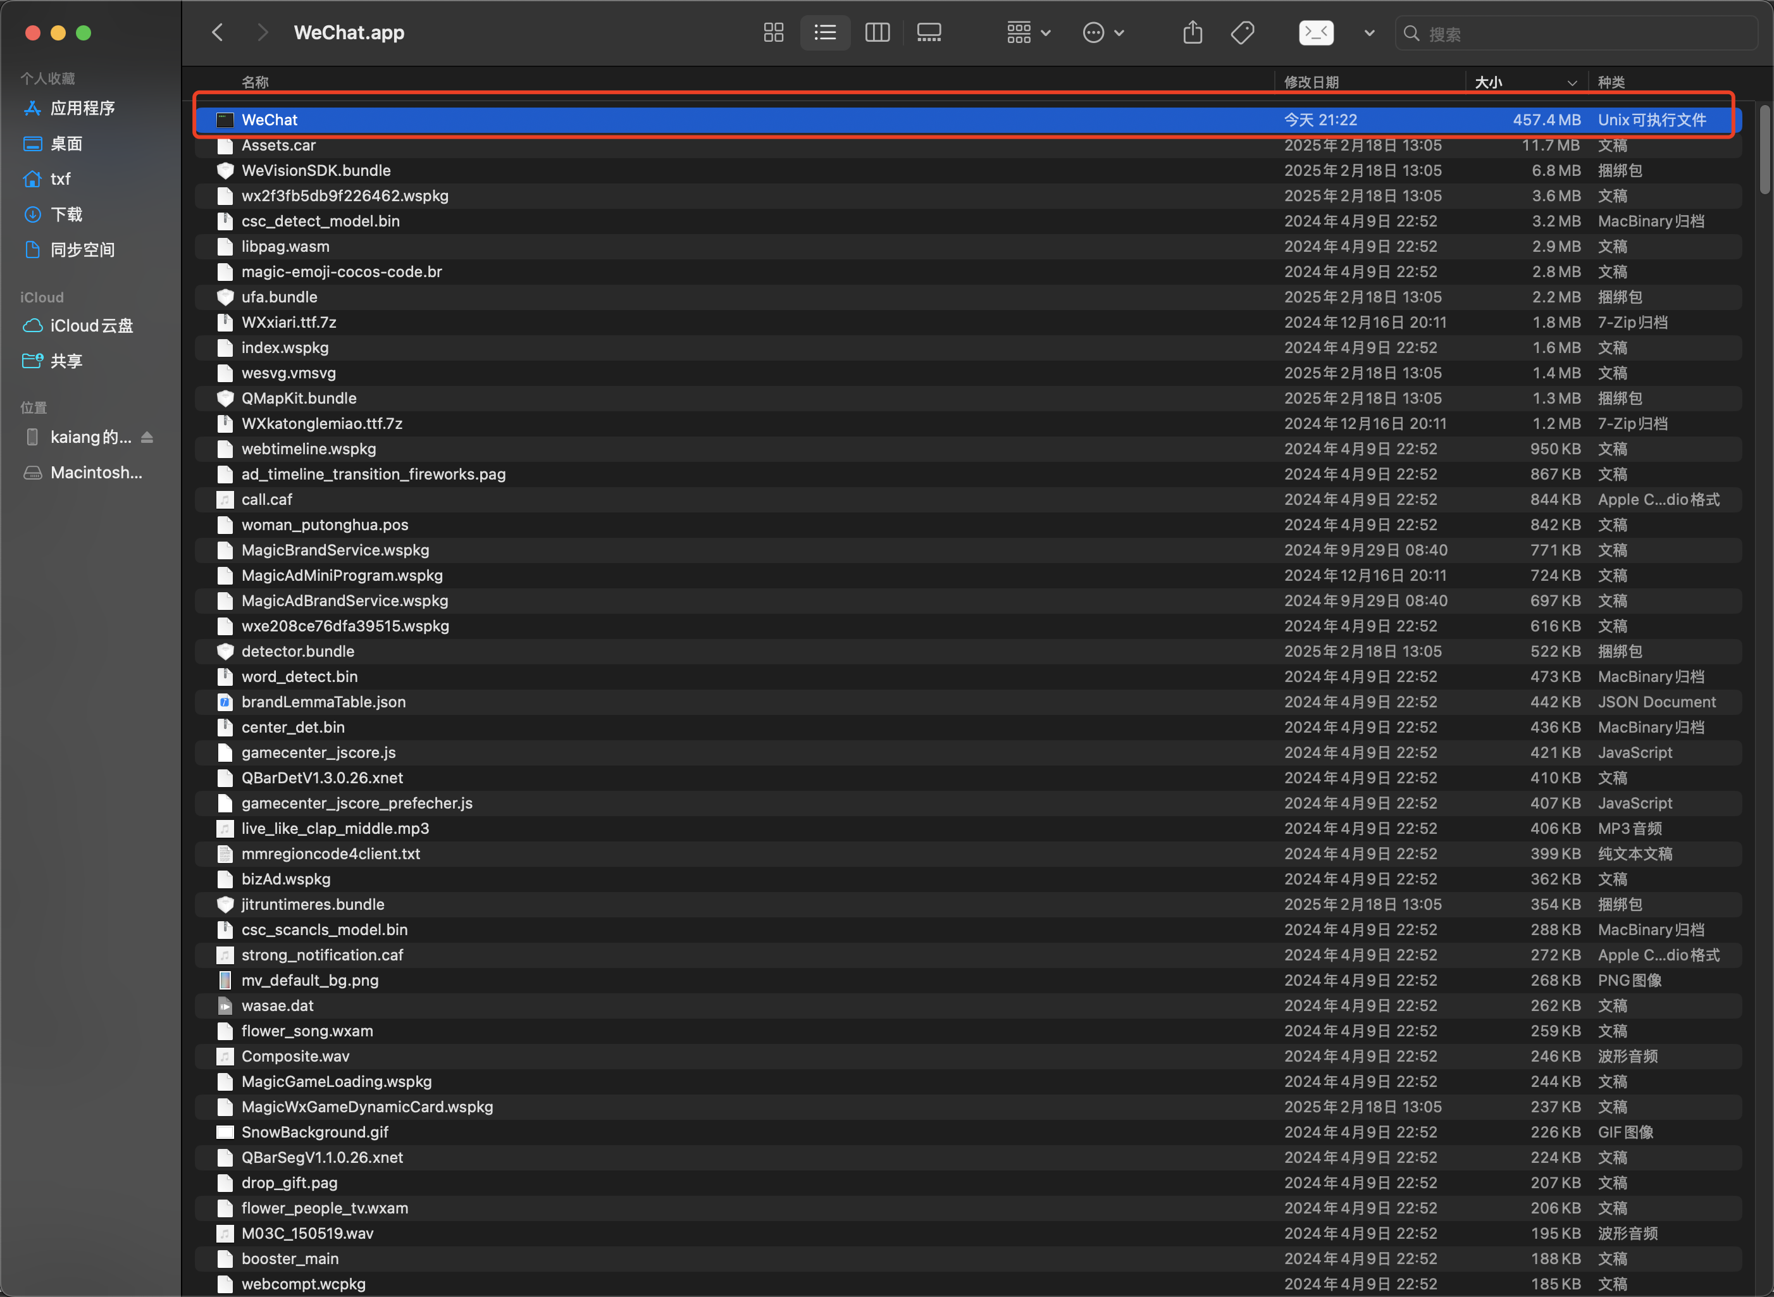Viewport: 1774px width, 1297px height.
Task: Open 桌面 in the sidebar
Action: click(x=66, y=144)
